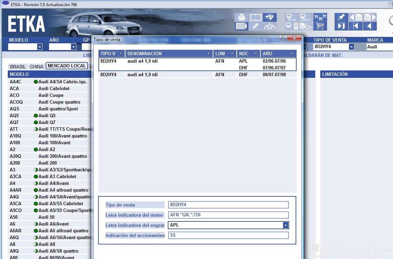Viewport: 393px width, 259px height.
Task: Click the single back arrow icon
Action: (370, 26)
